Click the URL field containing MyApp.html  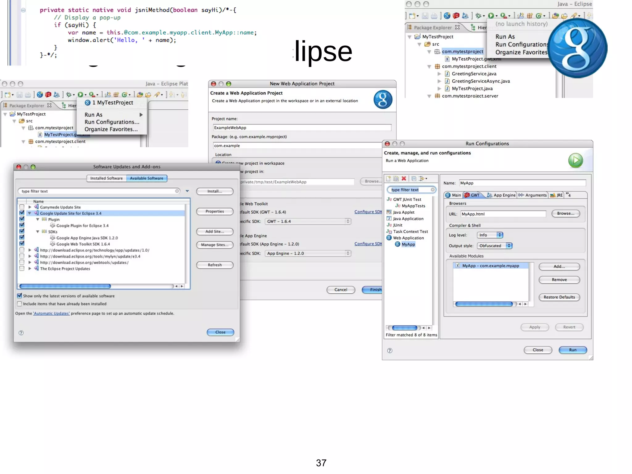tap(503, 214)
